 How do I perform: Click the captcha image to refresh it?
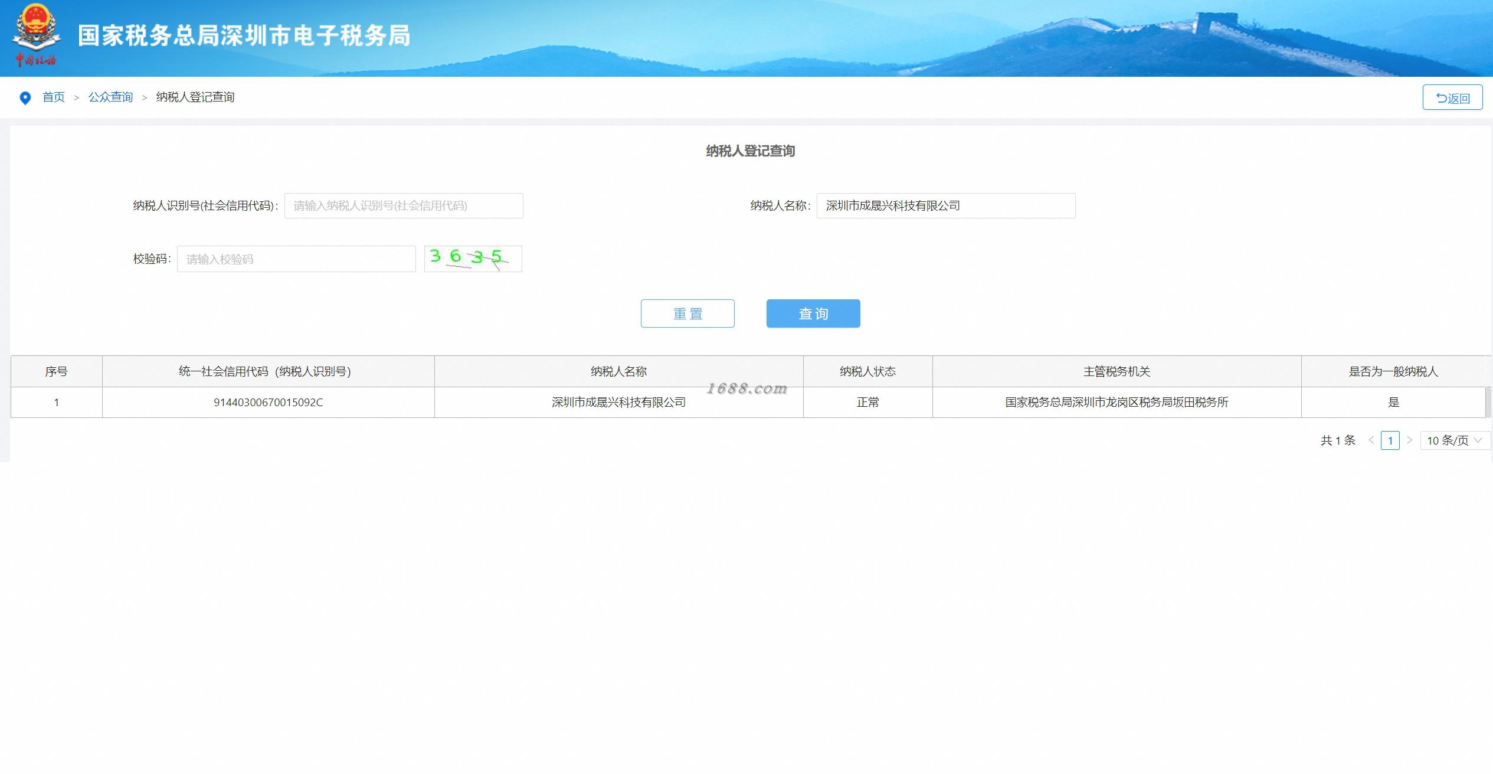tap(473, 259)
